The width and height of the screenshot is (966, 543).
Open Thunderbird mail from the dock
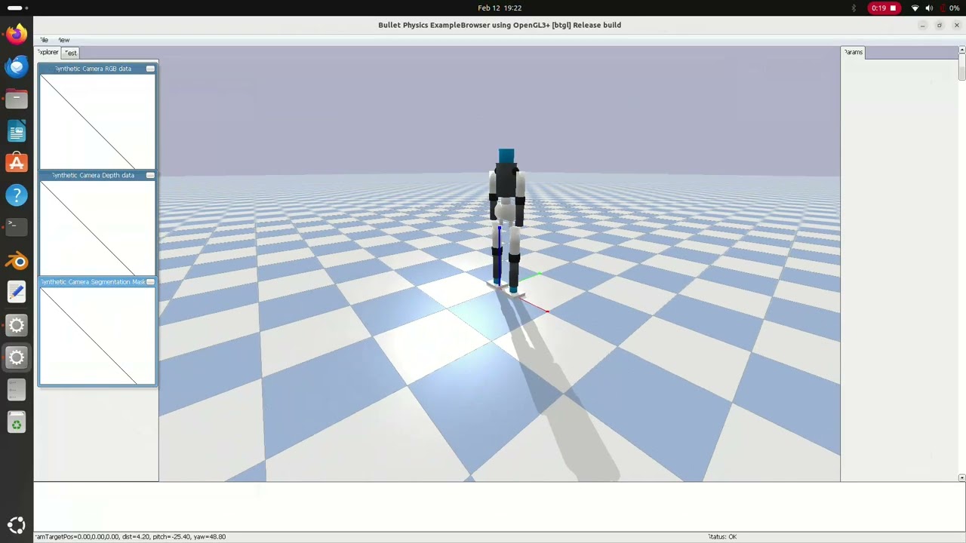pos(17,67)
